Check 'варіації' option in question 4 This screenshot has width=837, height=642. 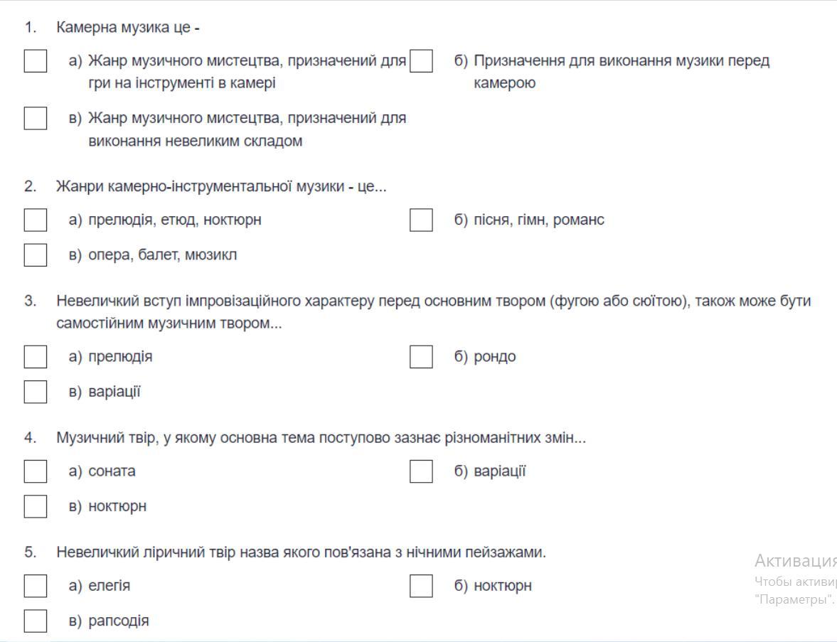point(421,471)
